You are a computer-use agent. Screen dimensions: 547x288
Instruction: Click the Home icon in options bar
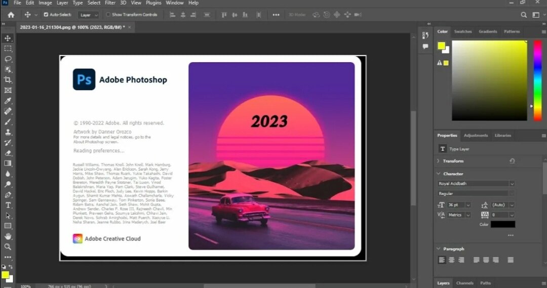tap(11, 15)
